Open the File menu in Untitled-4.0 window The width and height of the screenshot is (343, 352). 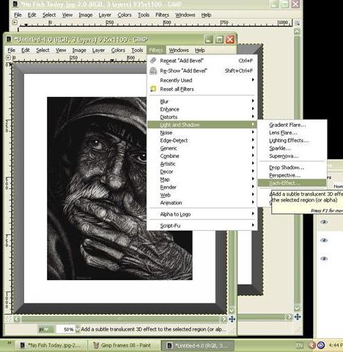[11, 50]
